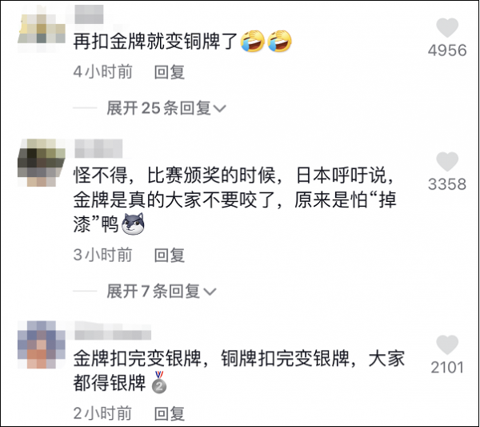Open the second commenter's avatar
The height and width of the screenshot is (427, 480).
pos(42,163)
